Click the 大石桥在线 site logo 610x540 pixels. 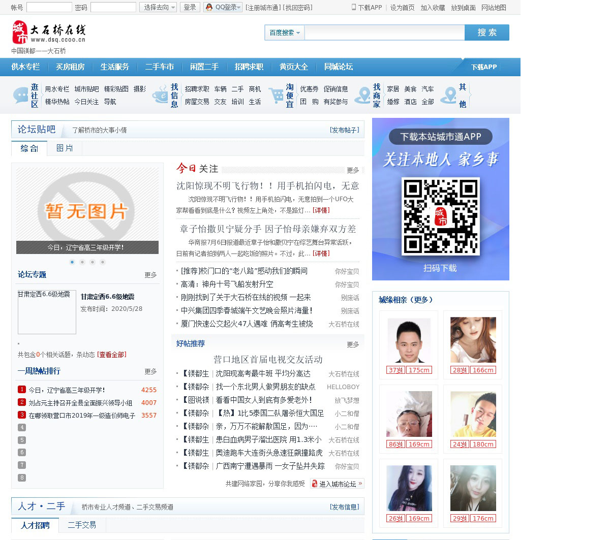click(49, 33)
